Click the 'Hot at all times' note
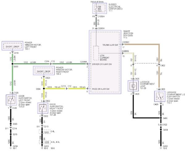185x155 pixels. click(97, 2)
